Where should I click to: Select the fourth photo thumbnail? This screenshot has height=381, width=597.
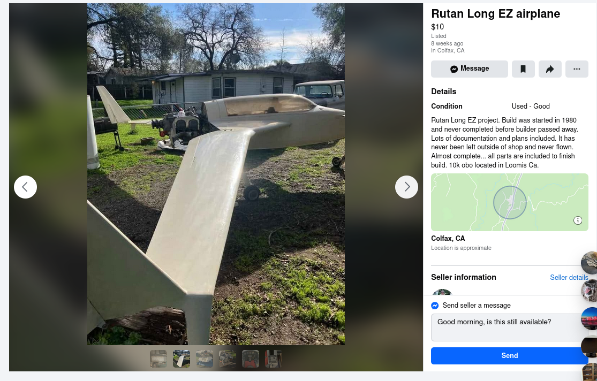228,359
